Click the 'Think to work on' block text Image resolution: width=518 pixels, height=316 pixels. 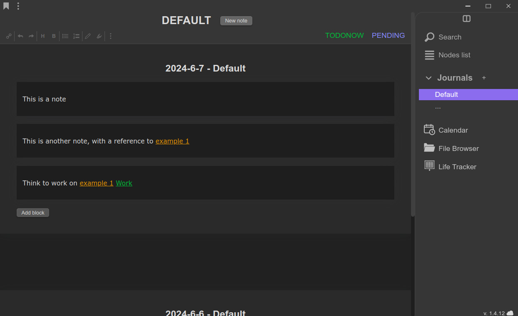pos(50,183)
